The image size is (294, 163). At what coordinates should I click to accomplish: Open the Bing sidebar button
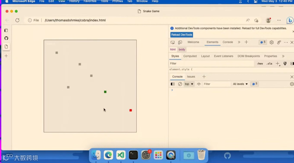(290, 20)
